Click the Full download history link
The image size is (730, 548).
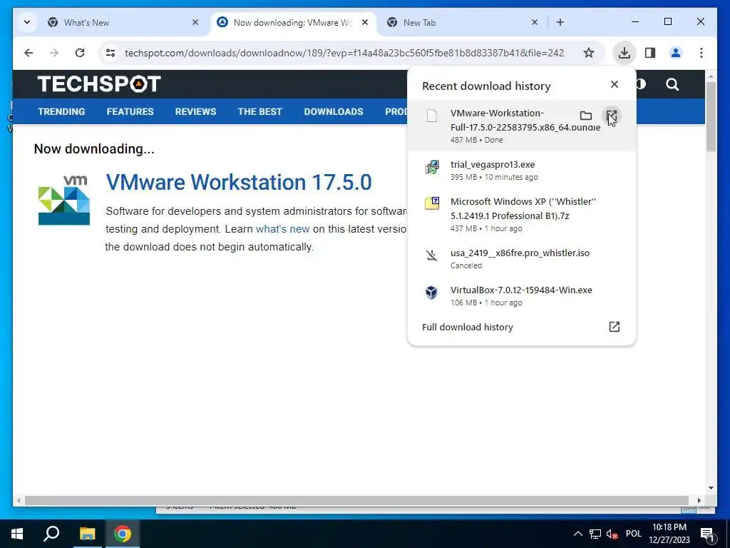[x=468, y=327]
